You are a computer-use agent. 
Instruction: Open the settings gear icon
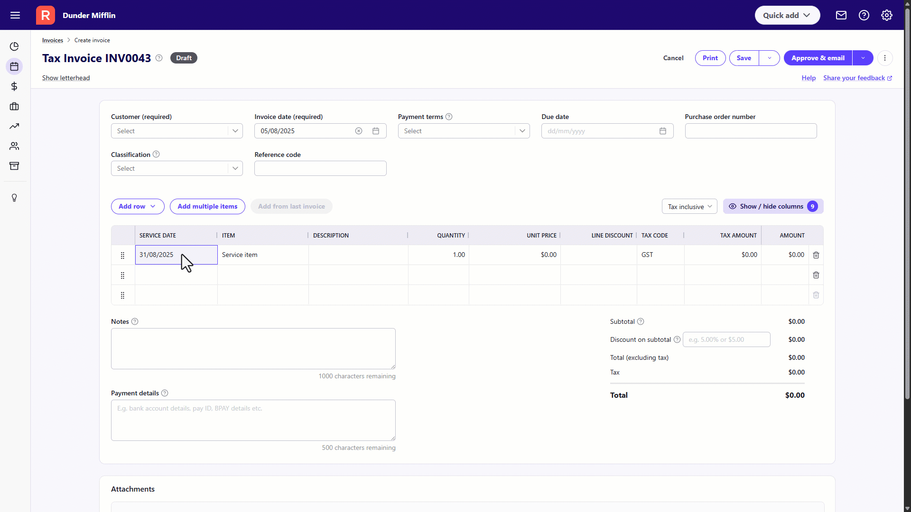[887, 15]
